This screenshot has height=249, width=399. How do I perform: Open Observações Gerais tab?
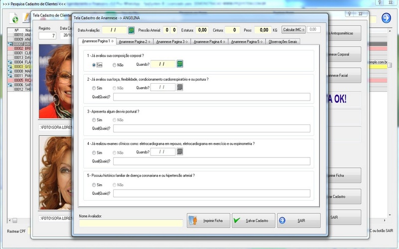tap(283, 42)
